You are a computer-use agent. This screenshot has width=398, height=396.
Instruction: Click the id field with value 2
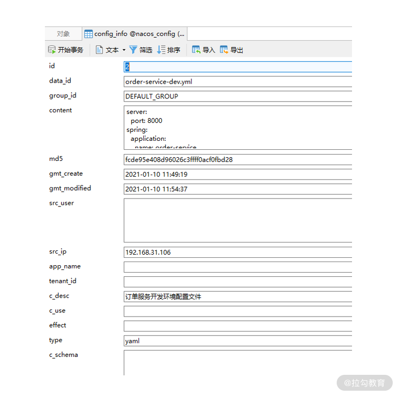[238, 67]
